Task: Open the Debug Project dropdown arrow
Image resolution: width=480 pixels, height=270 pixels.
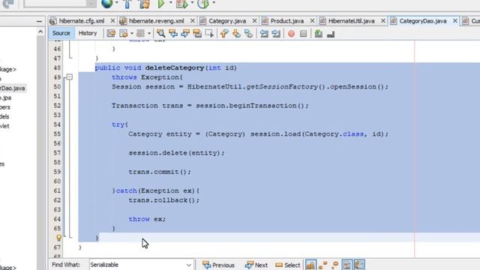Action: pos(193,3)
